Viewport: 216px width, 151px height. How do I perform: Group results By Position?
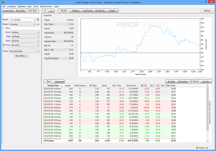pos(183,81)
